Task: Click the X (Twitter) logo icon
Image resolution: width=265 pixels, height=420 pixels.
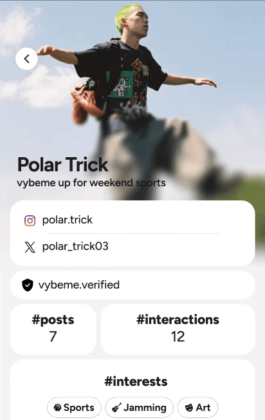Action: tap(30, 247)
